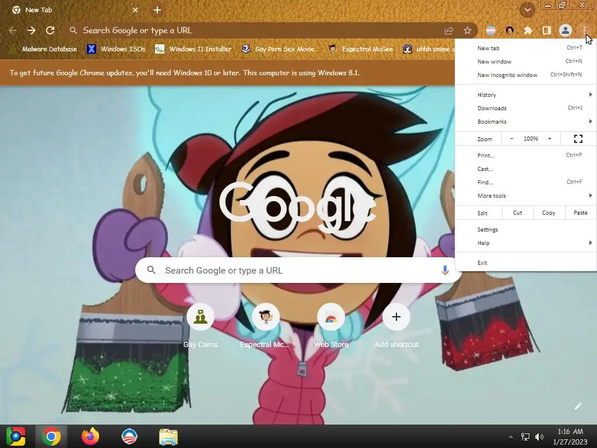Viewport: 597px width, 448px height.
Task: Choose New Incognito window
Action: click(x=526, y=75)
